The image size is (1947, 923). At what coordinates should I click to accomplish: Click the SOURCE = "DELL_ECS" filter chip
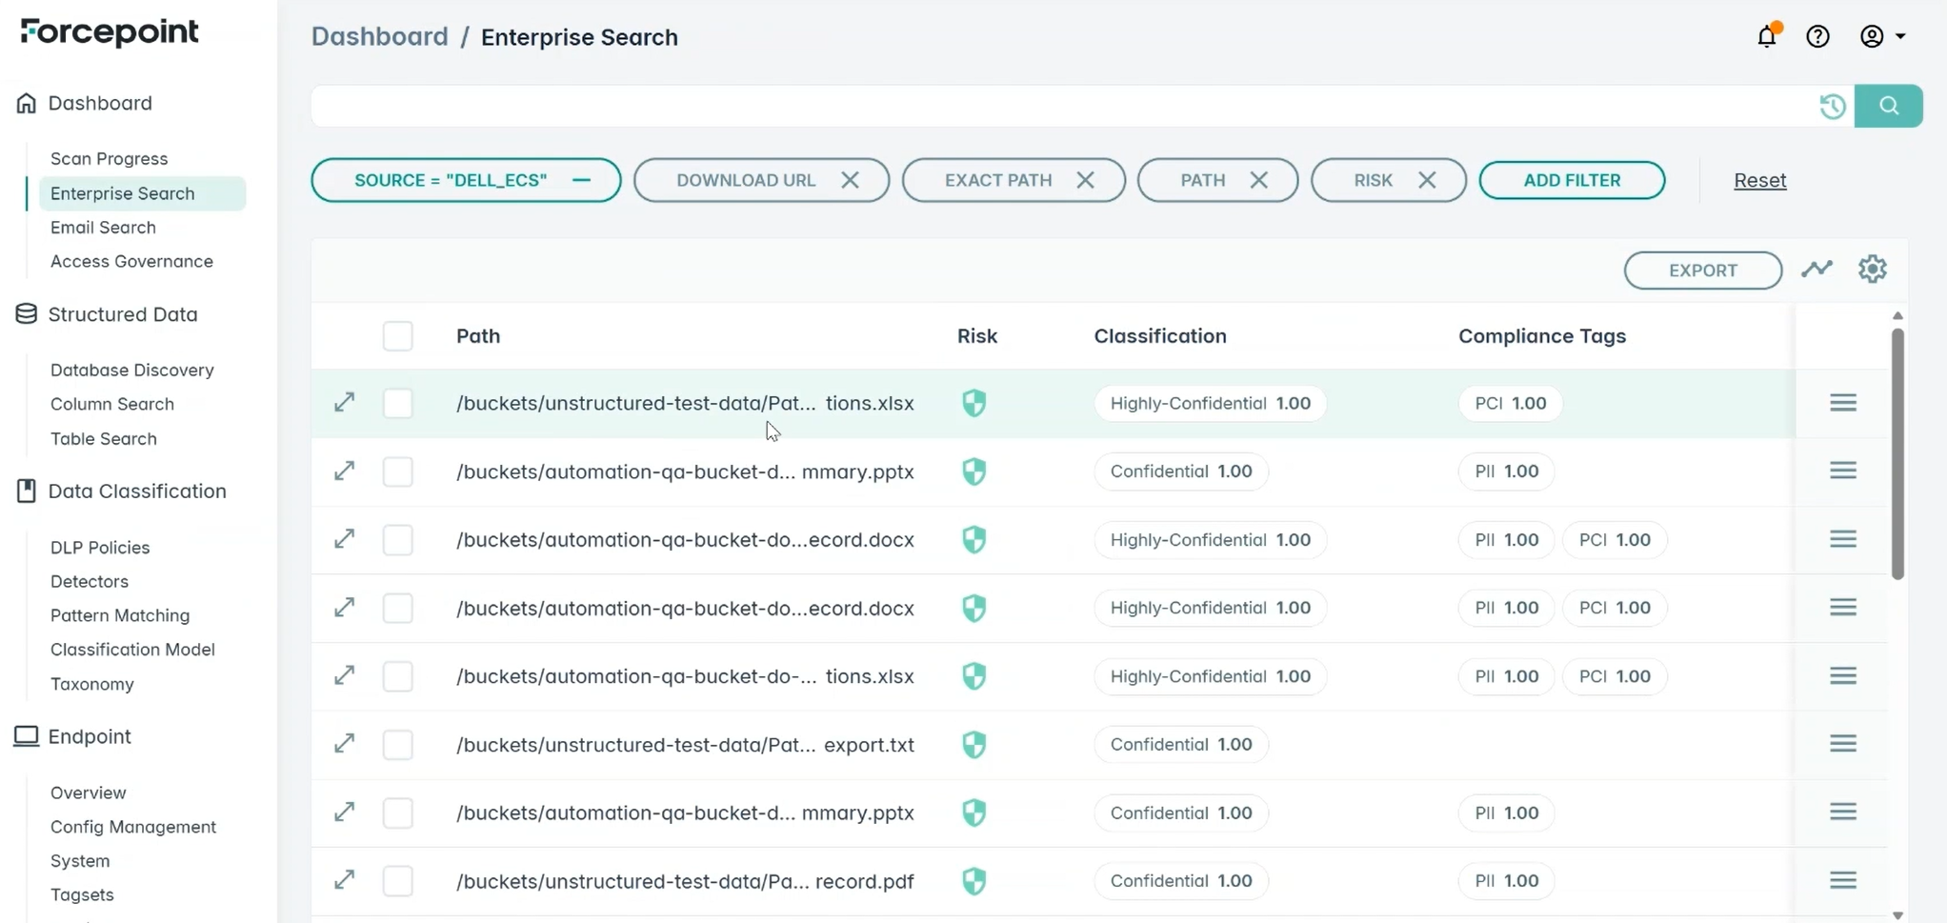tap(466, 180)
